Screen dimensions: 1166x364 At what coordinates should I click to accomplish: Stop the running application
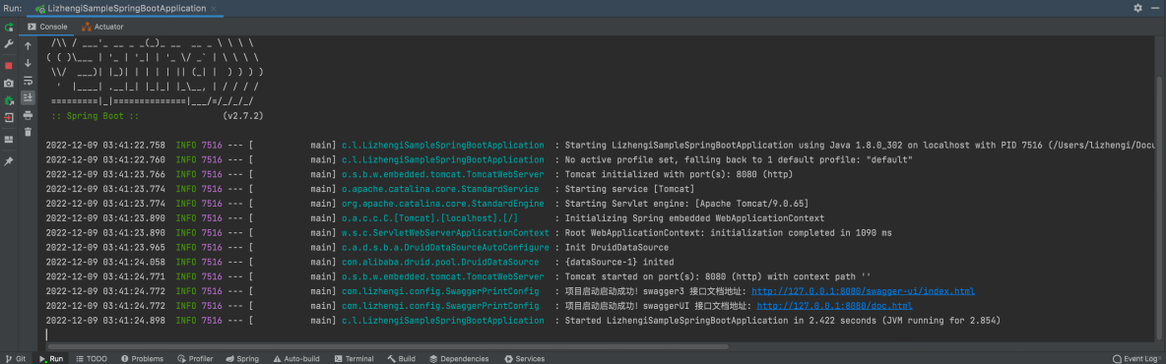9,65
